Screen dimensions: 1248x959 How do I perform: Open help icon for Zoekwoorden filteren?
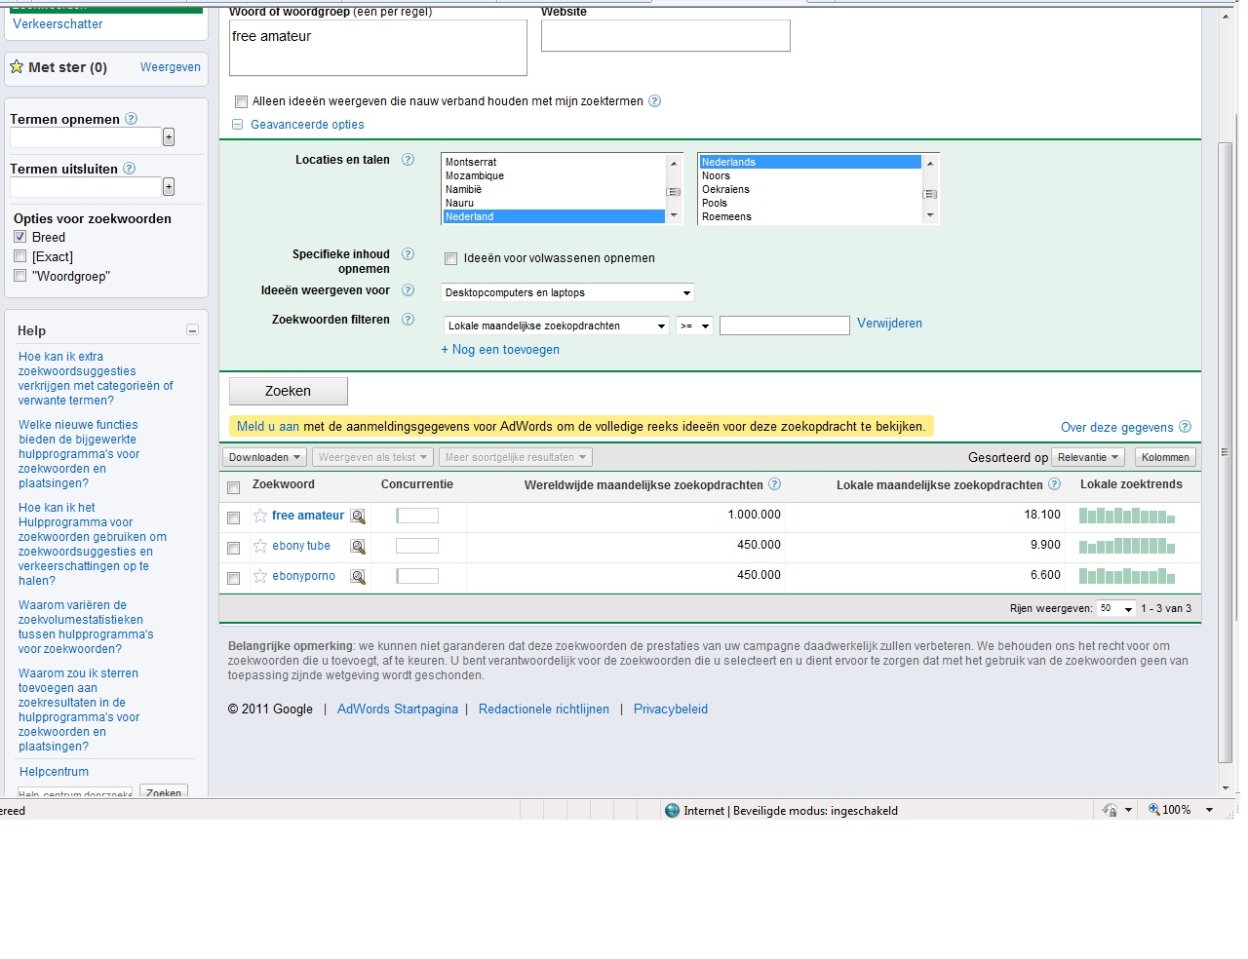409,320
